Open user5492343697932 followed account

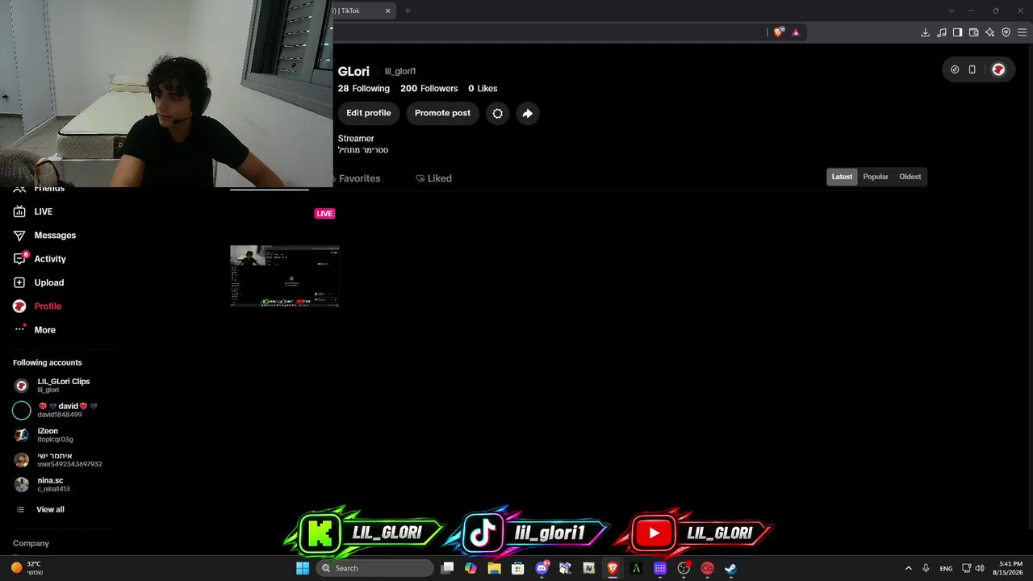(x=57, y=460)
